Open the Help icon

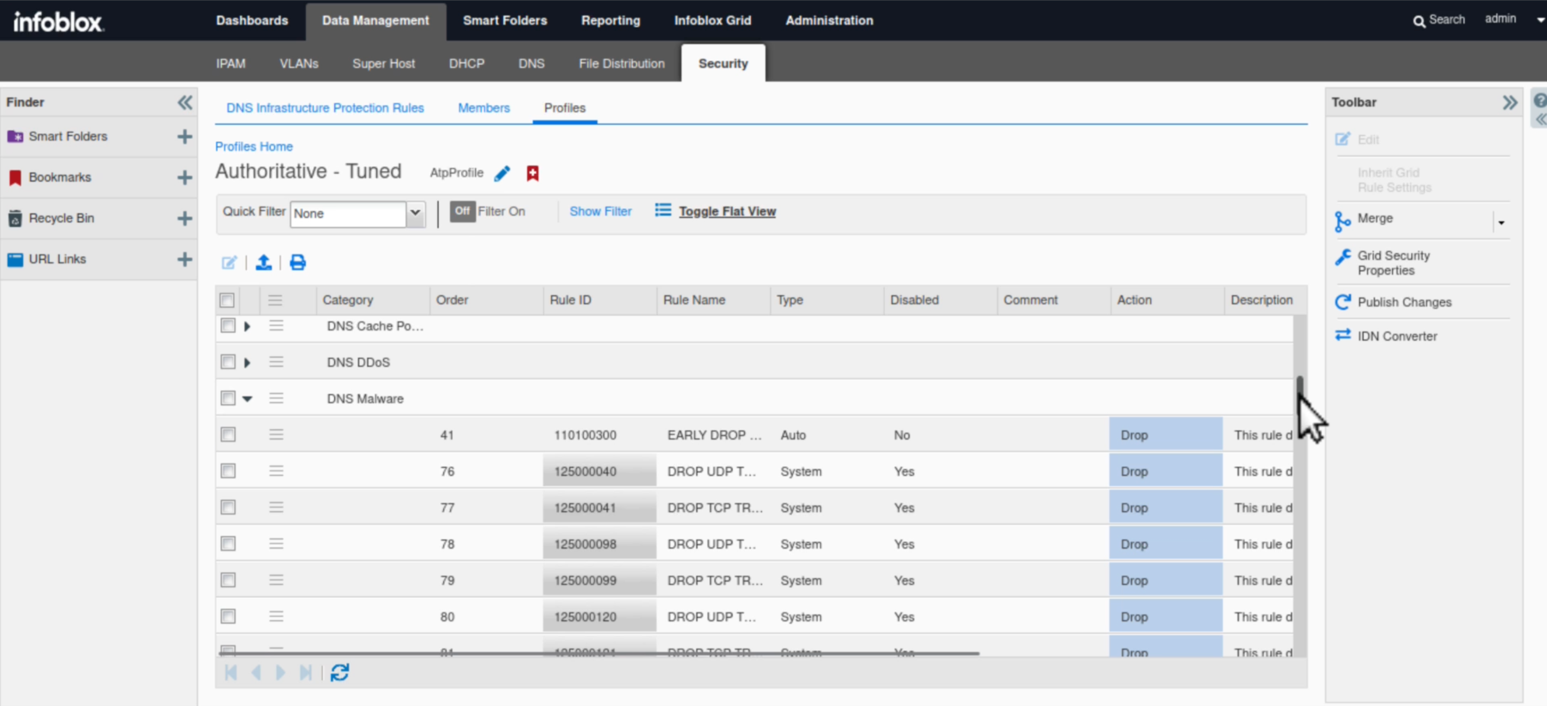pos(1540,100)
